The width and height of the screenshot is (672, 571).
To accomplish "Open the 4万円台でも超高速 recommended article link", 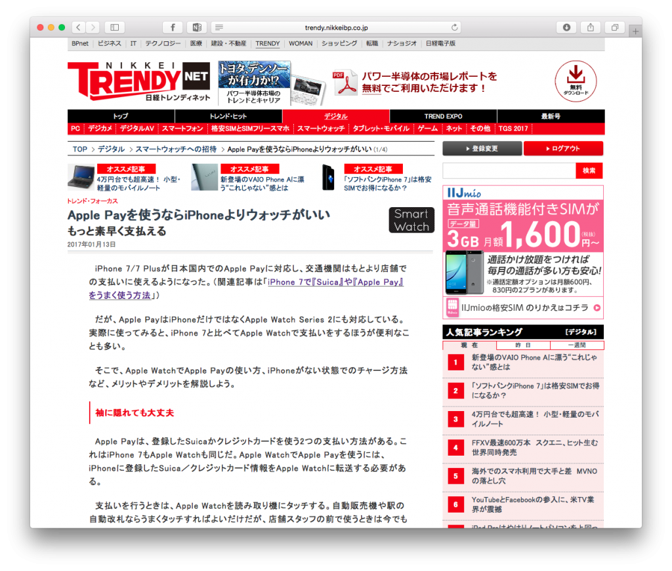I will 139,184.
